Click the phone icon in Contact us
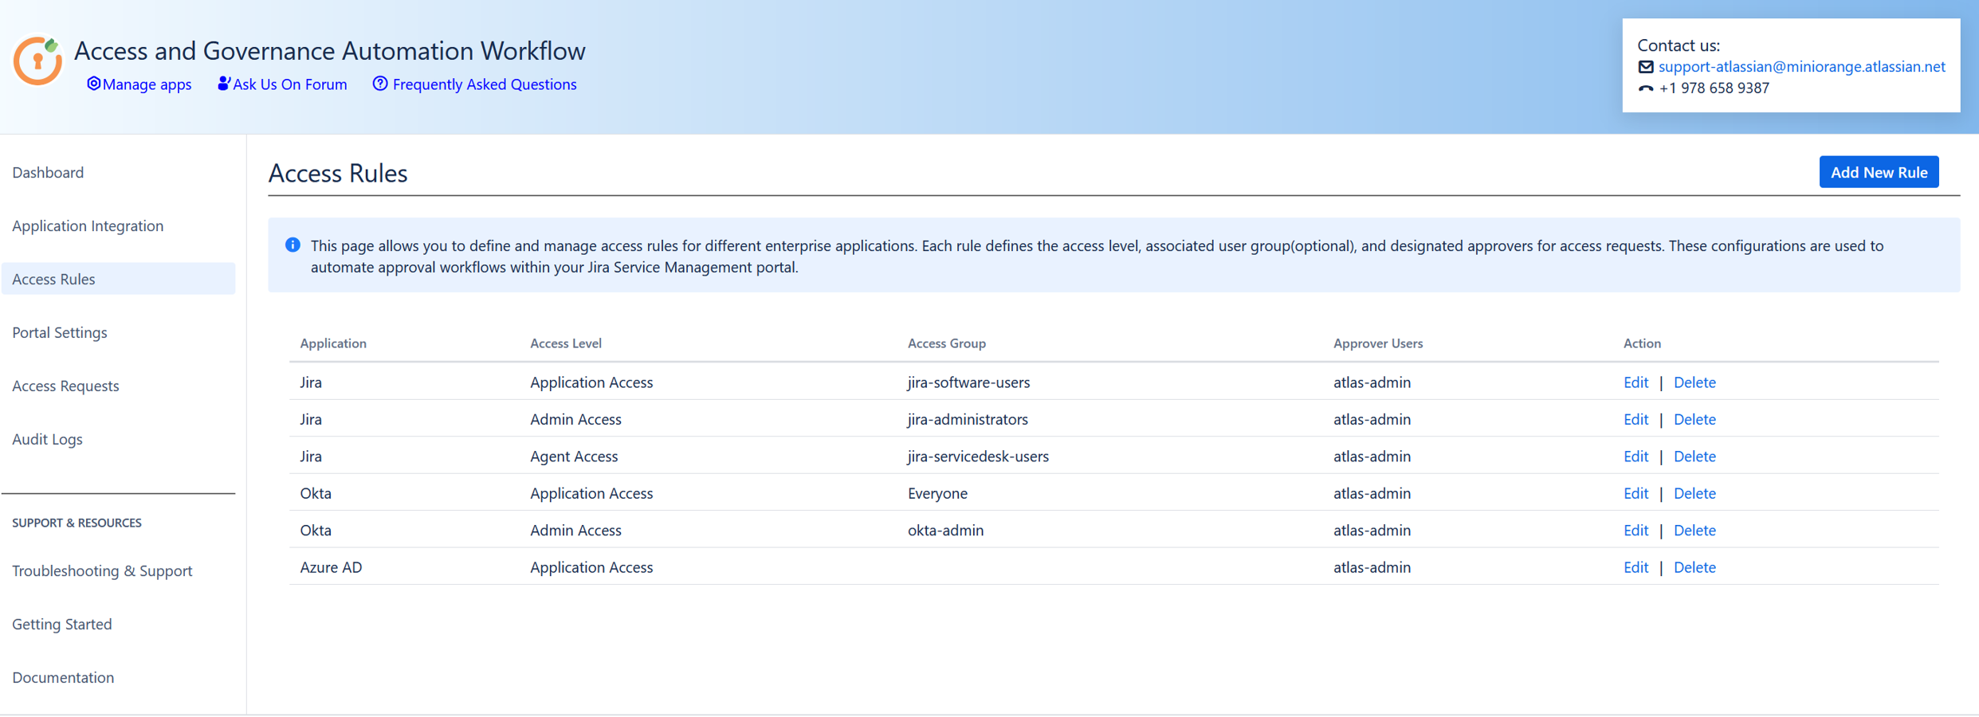This screenshot has width=1979, height=717. (1646, 88)
